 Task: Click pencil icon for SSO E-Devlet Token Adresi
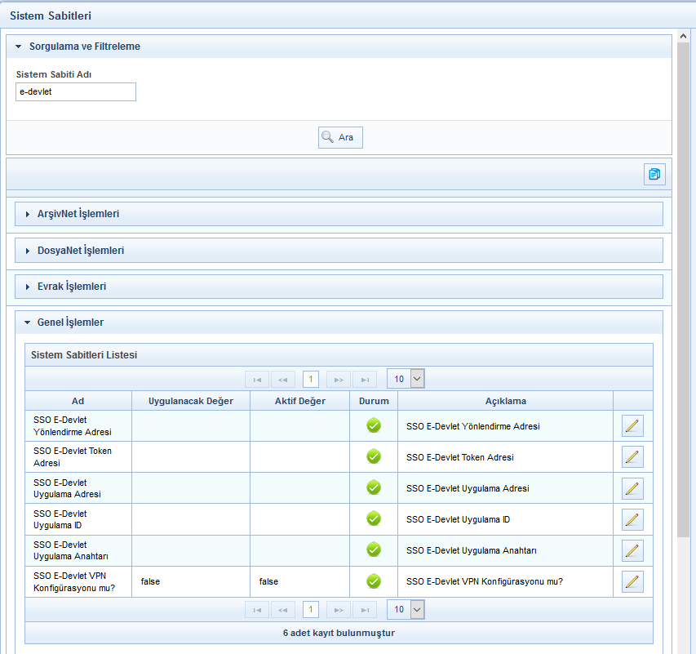(632, 457)
